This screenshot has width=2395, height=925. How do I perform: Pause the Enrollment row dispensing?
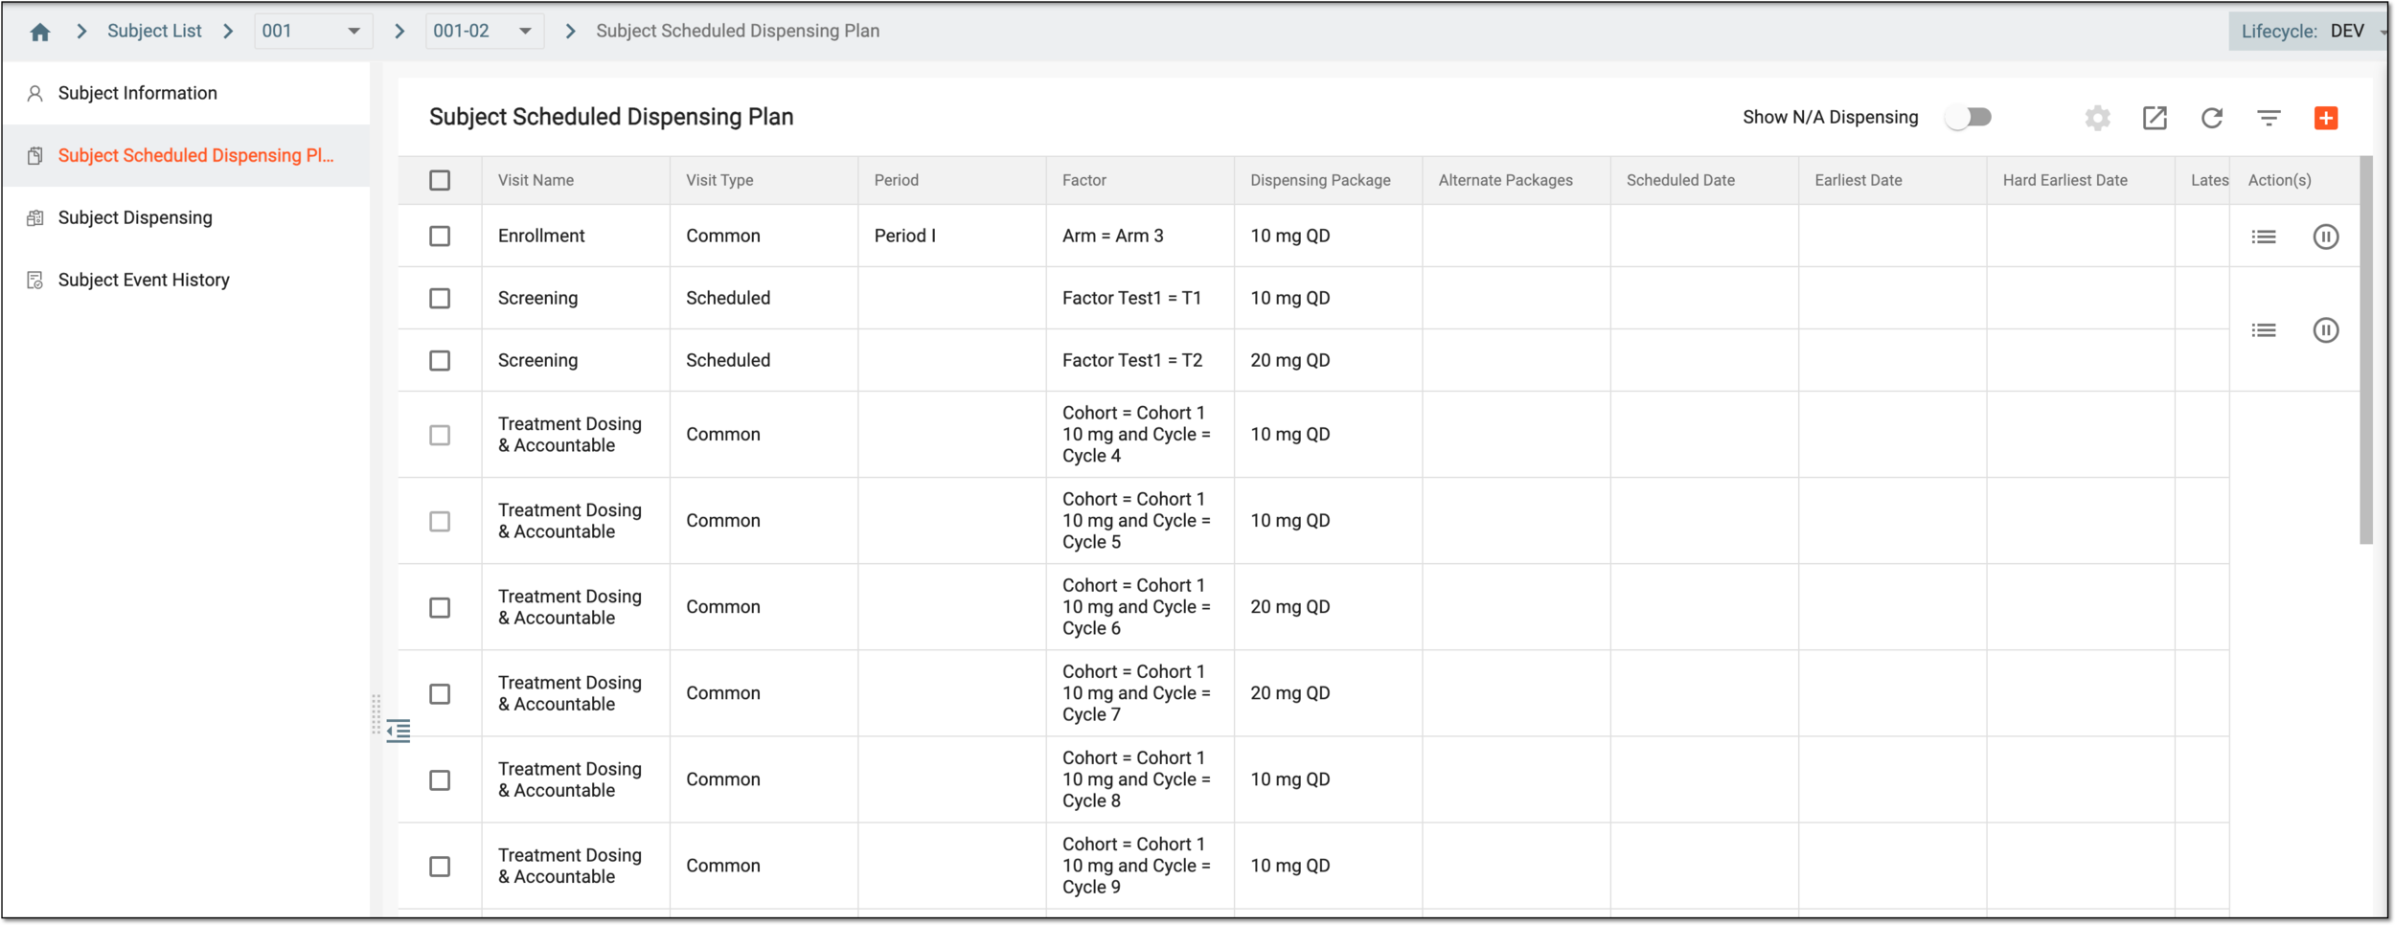click(2325, 237)
